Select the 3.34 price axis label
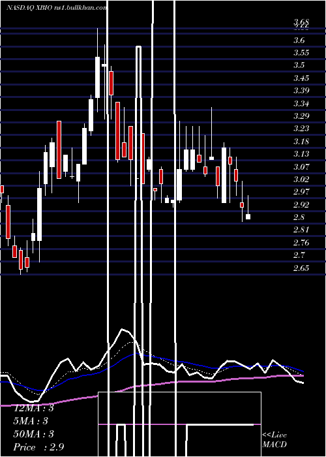This screenshot has height=457, width=326. [301, 103]
